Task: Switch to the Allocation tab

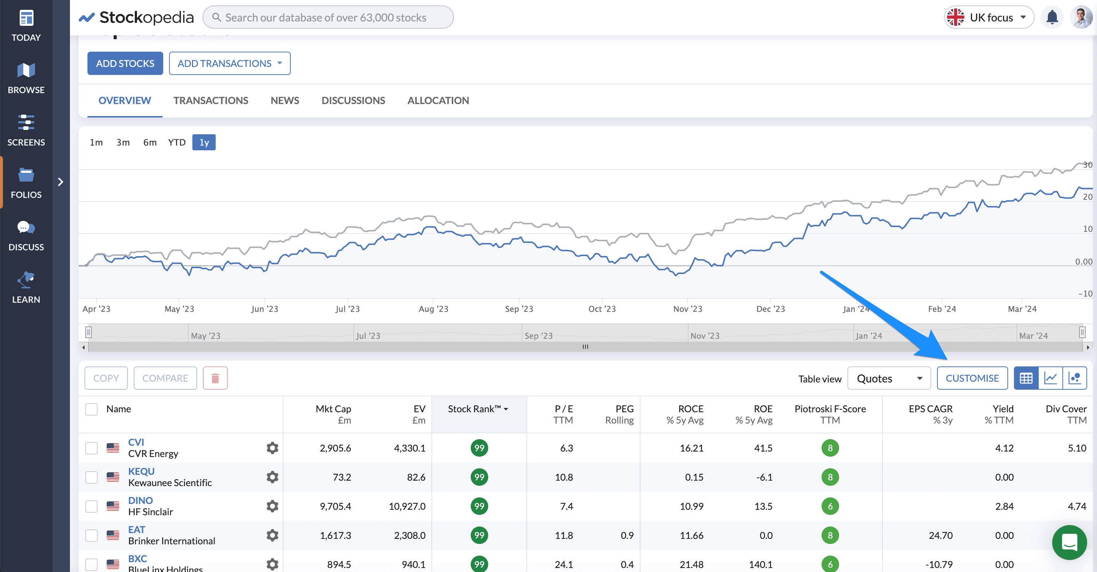Action: coord(438,101)
